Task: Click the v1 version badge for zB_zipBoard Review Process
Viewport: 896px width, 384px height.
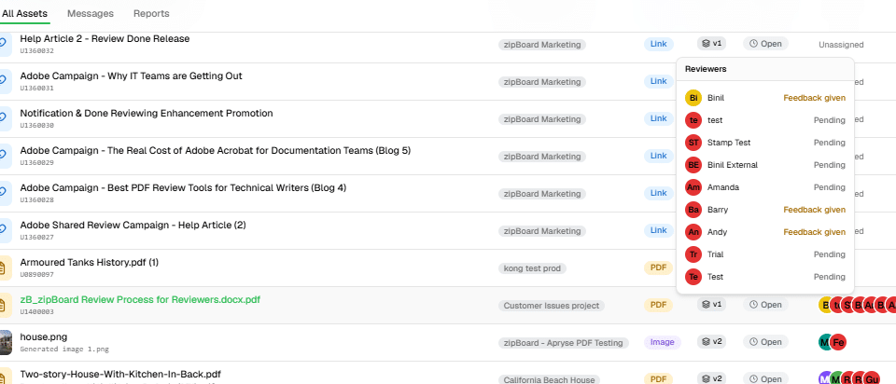Action: coord(711,305)
